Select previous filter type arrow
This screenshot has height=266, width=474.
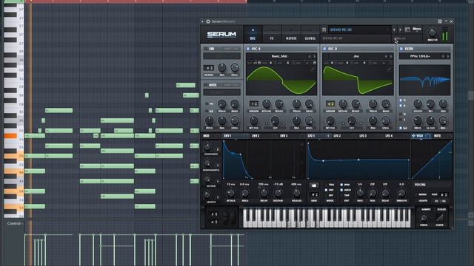(443, 56)
